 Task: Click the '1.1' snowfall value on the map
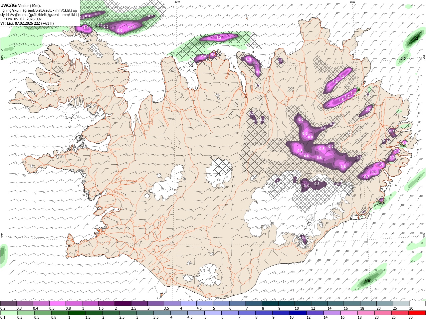[374, 172]
